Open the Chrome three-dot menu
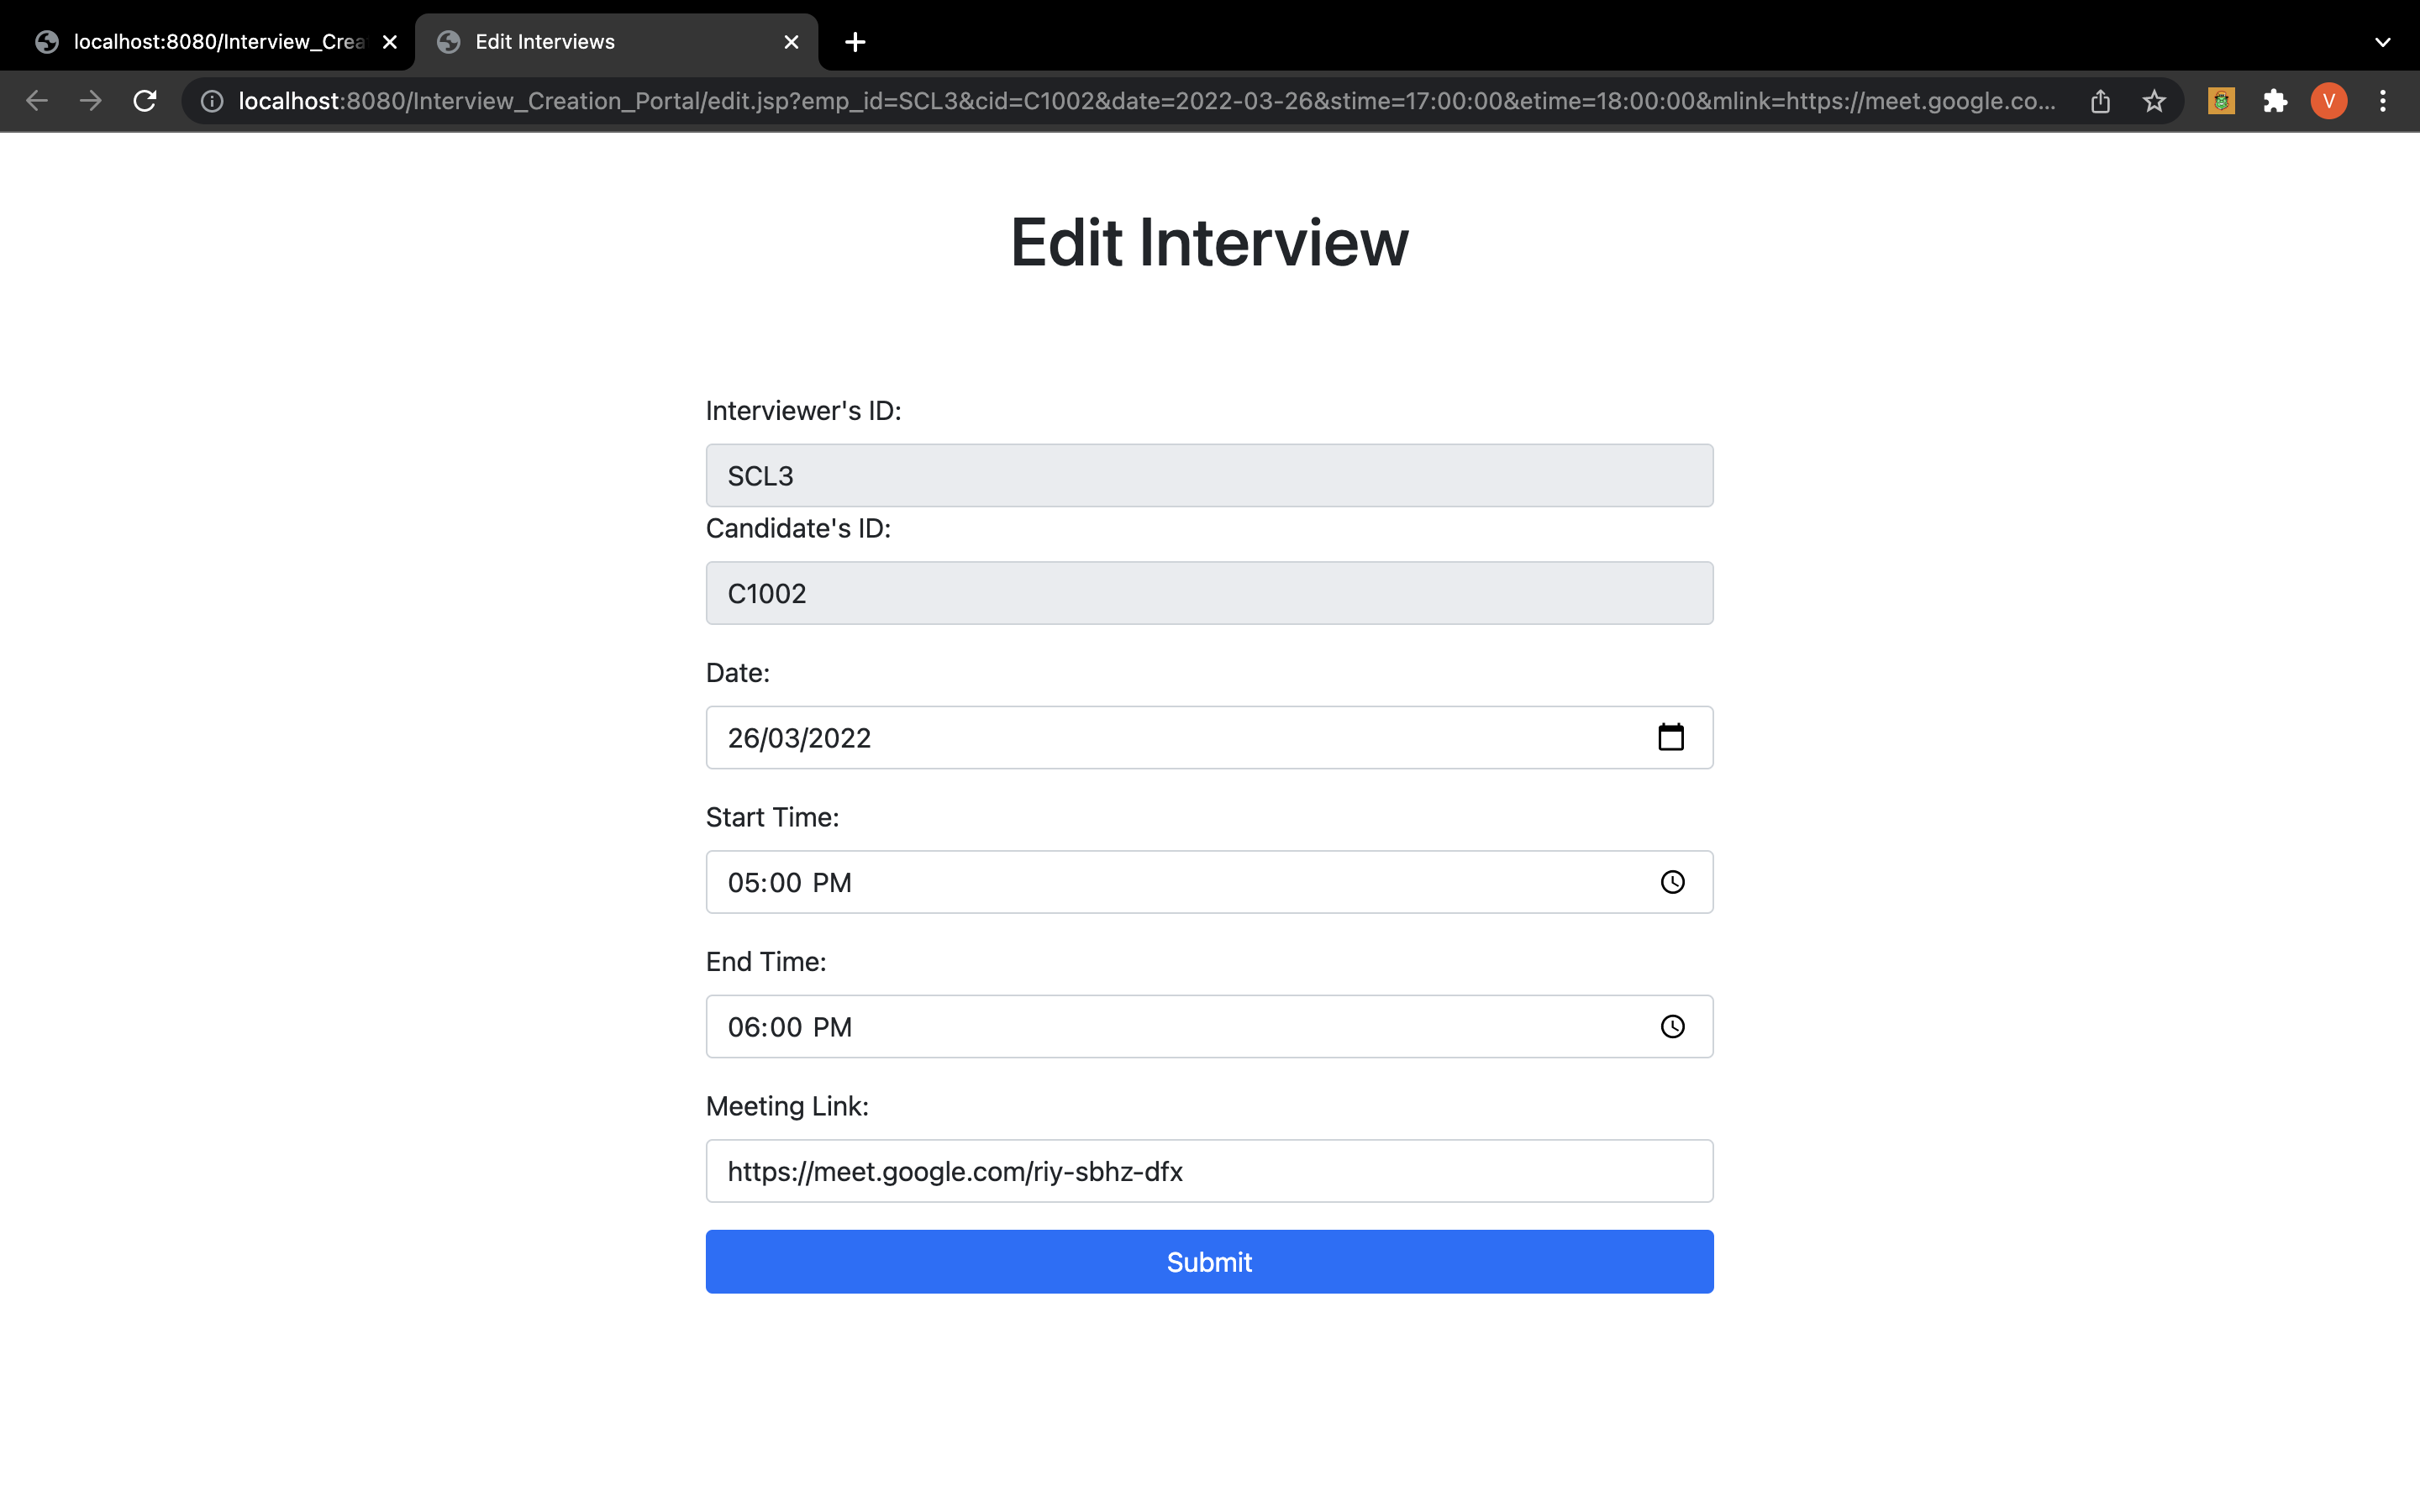This screenshot has width=2420, height=1512. (2383, 101)
